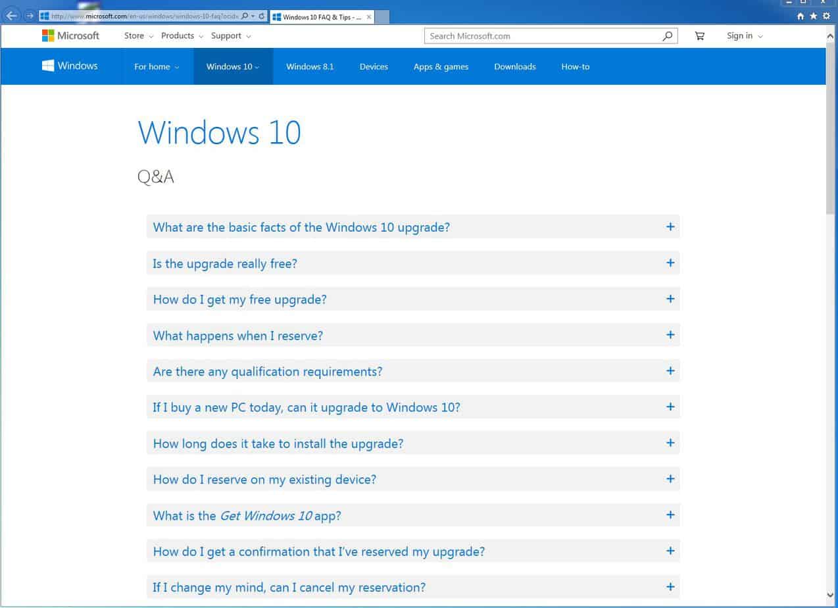Click the scrollbar down arrow
Image resolution: width=838 pixels, height=608 pixels.
click(x=831, y=595)
